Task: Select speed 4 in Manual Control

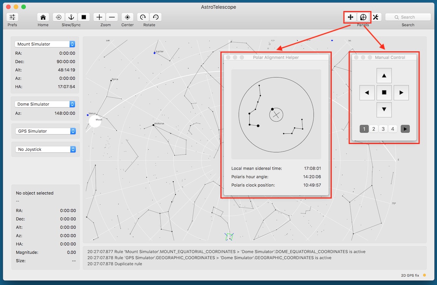Action: (x=393, y=129)
